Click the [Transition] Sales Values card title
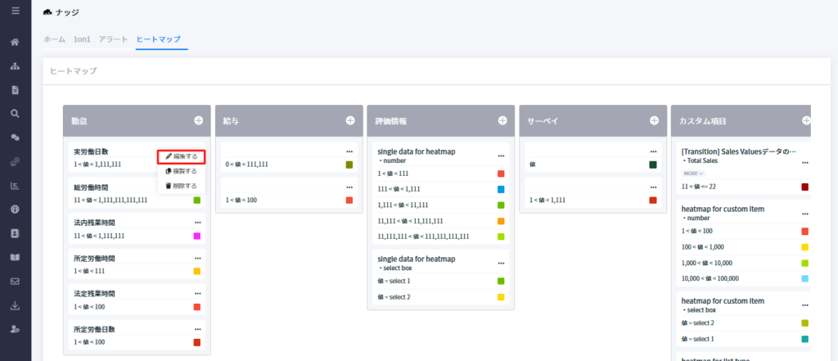838x361 pixels. pos(739,152)
